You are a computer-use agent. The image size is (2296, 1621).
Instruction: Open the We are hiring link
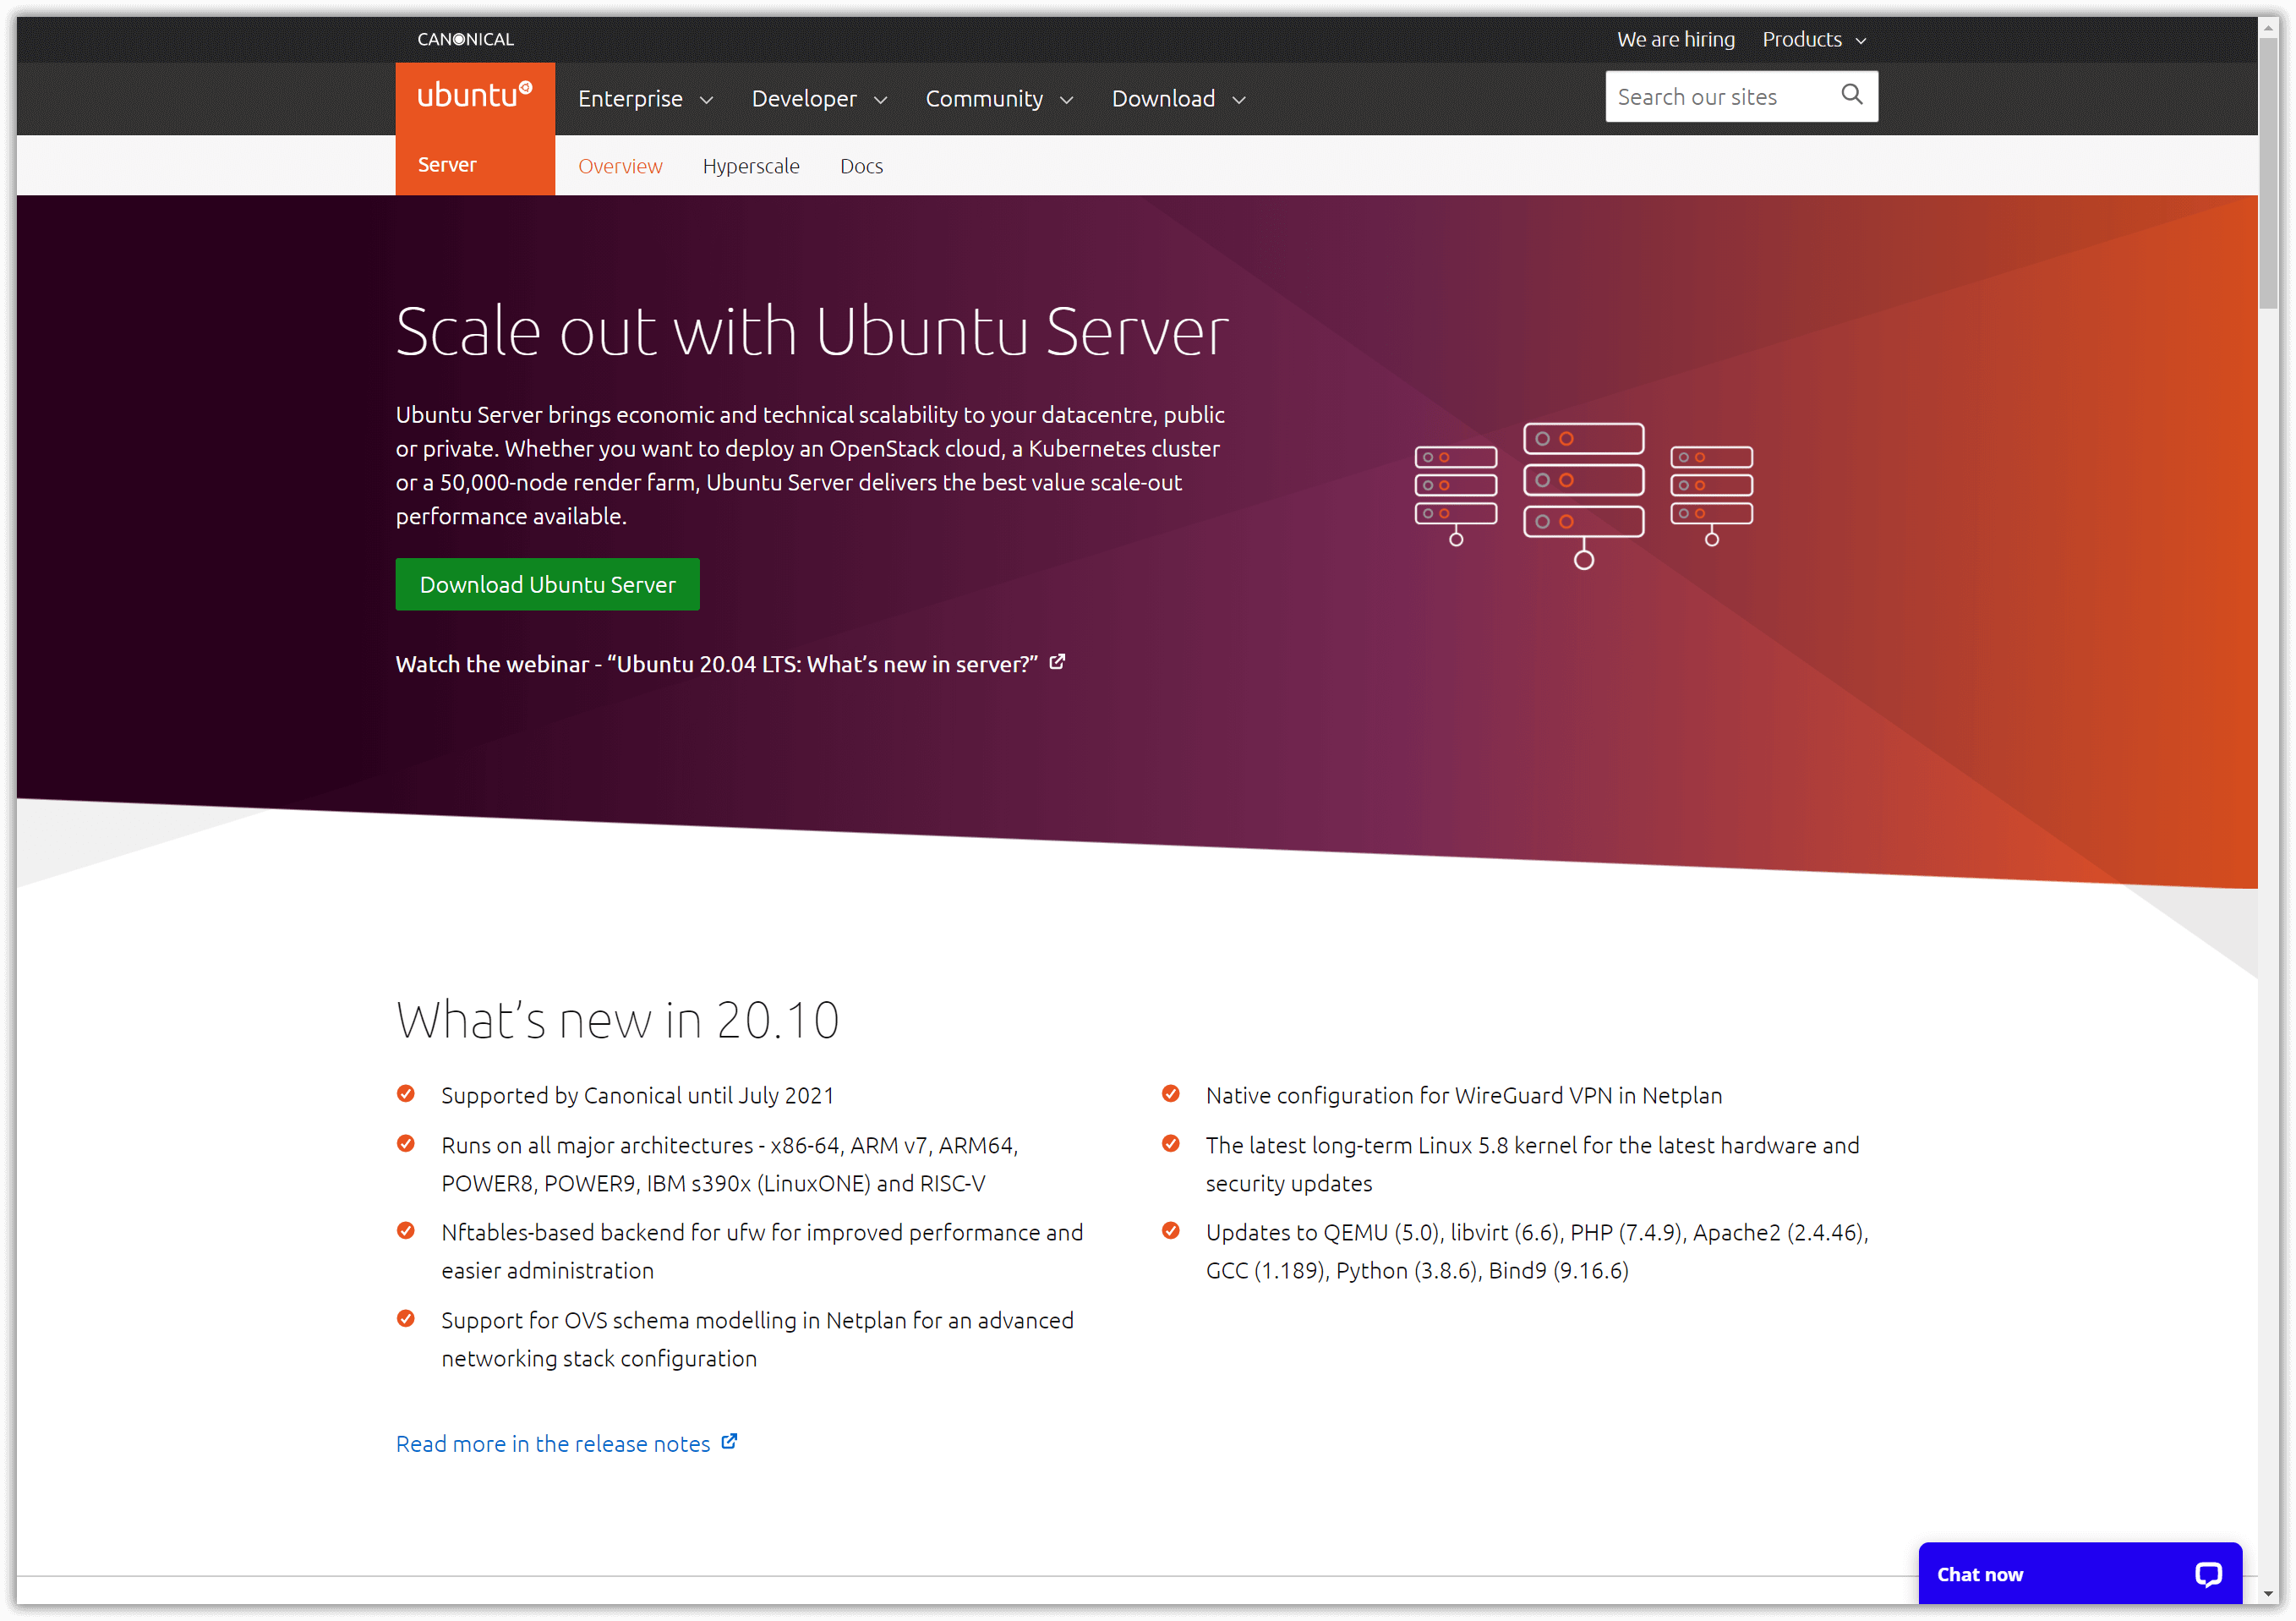(1676, 39)
